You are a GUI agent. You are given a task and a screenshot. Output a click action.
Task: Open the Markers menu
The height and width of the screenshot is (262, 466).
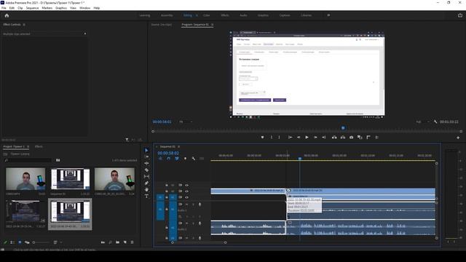[47, 8]
